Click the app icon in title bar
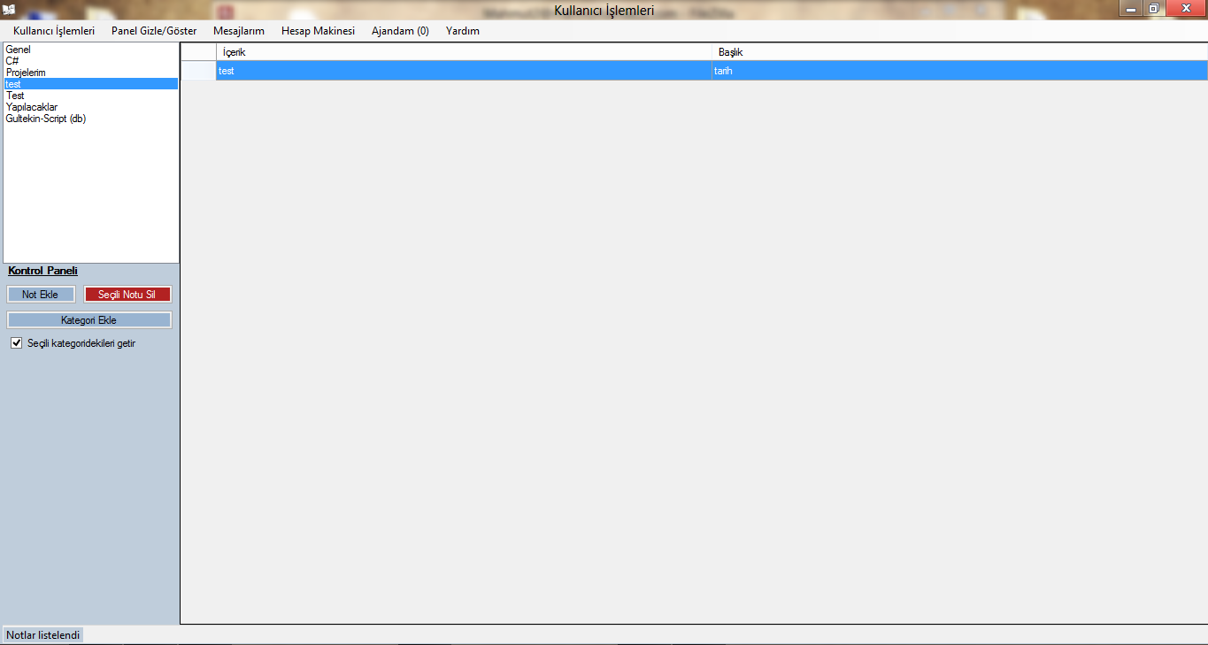This screenshot has width=1208, height=645. 10,10
